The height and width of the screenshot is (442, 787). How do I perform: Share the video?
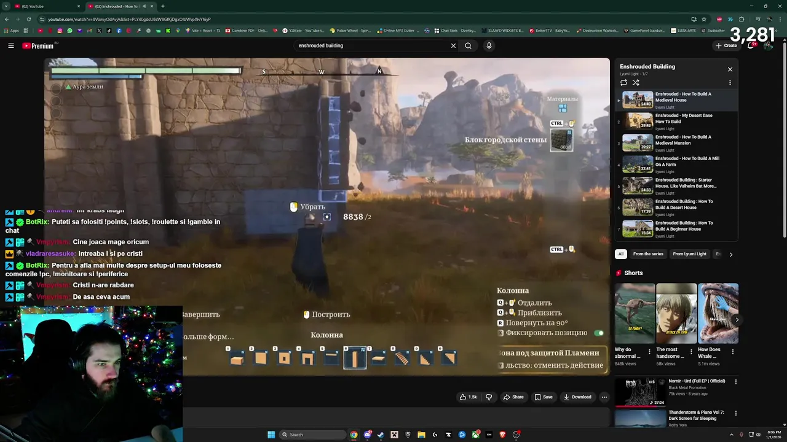[x=513, y=397]
